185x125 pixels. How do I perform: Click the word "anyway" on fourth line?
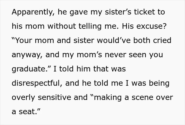point(26,55)
